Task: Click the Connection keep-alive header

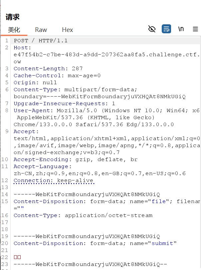Action: (x=54, y=180)
